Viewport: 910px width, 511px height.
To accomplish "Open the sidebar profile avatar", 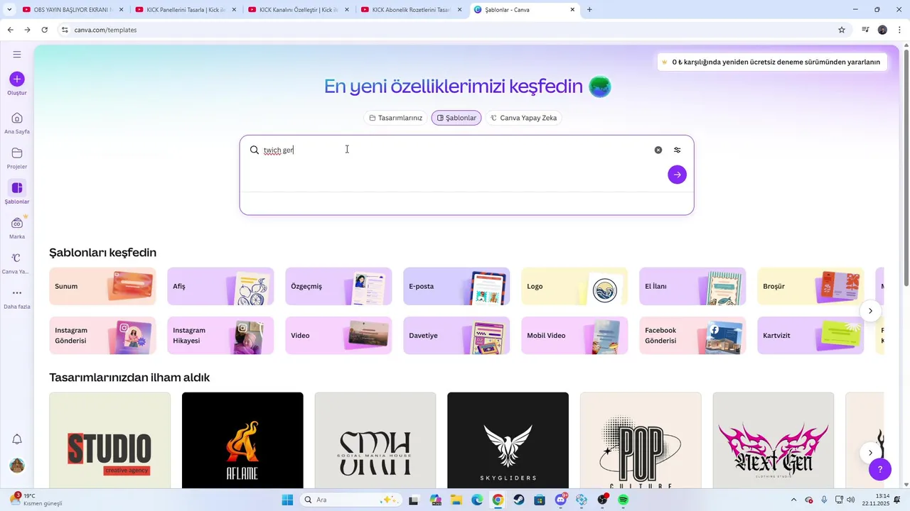I will (17, 466).
